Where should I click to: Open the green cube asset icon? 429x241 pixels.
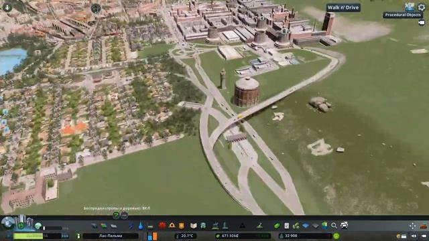click(x=324, y=226)
